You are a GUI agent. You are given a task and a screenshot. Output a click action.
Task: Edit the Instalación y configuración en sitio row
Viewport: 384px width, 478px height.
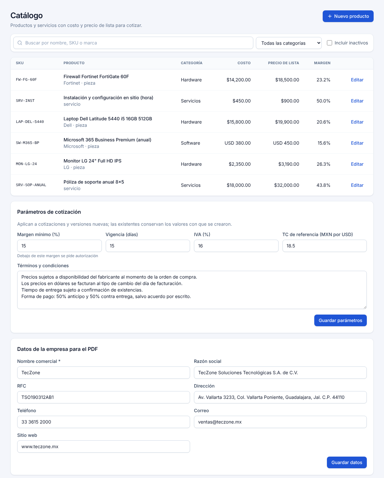pyautogui.click(x=357, y=101)
